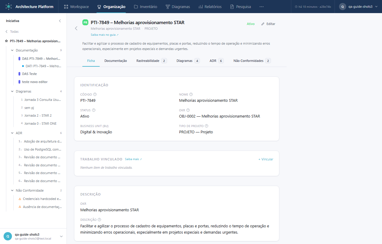Open the Workspace menu
Screen dimensions: 382x244
(76, 7)
